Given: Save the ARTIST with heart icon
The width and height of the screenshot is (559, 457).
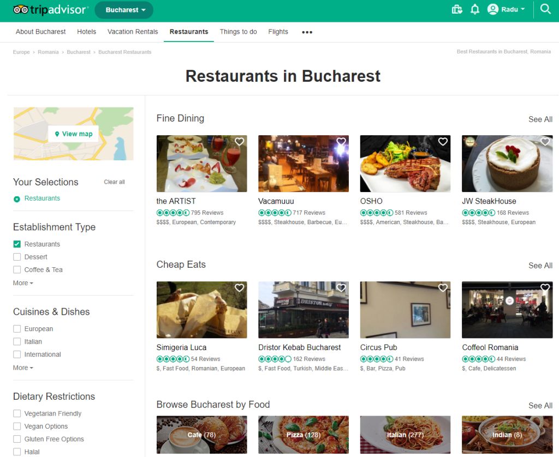Looking at the screenshot, I should pos(239,142).
